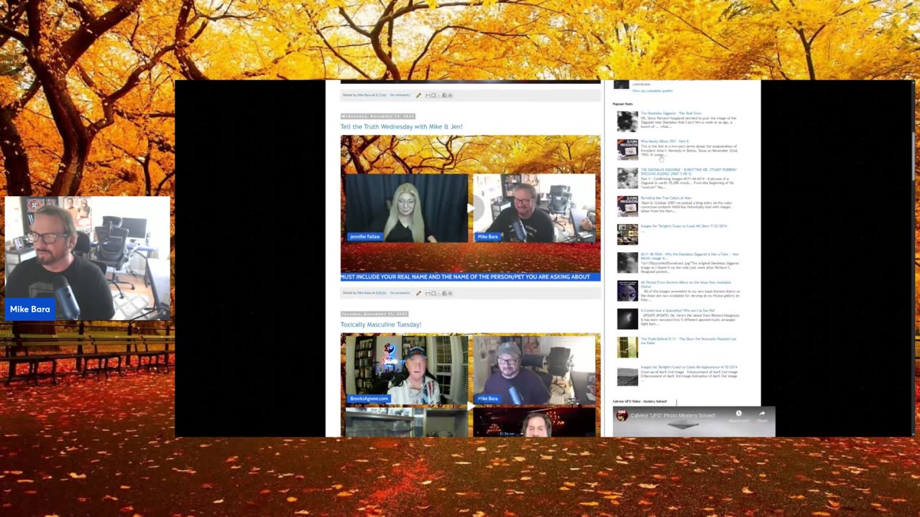
Task: Open the Rebutting Dr. Stuart Robbins ziggurat post link
Action: tap(689, 172)
